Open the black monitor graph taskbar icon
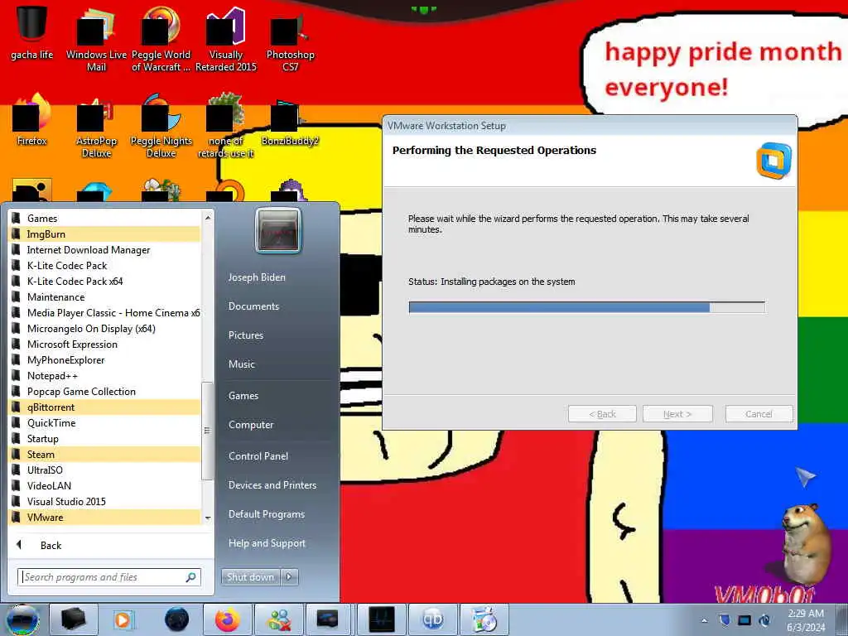The width and height of the screenshot is (848, 636). click(381, 619)
